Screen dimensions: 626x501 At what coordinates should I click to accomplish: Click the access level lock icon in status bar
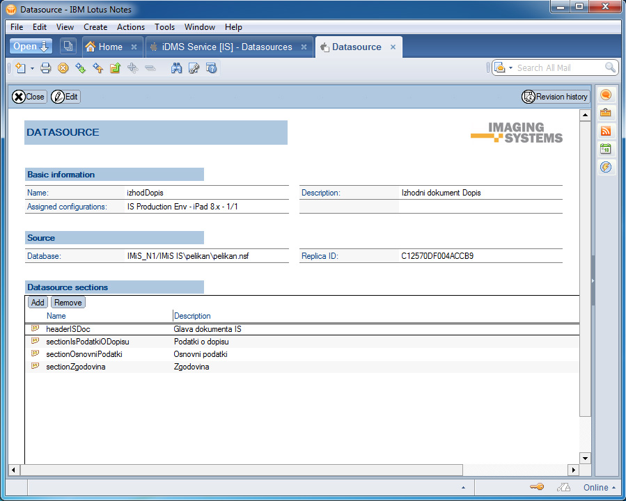[x=563, y=487]
